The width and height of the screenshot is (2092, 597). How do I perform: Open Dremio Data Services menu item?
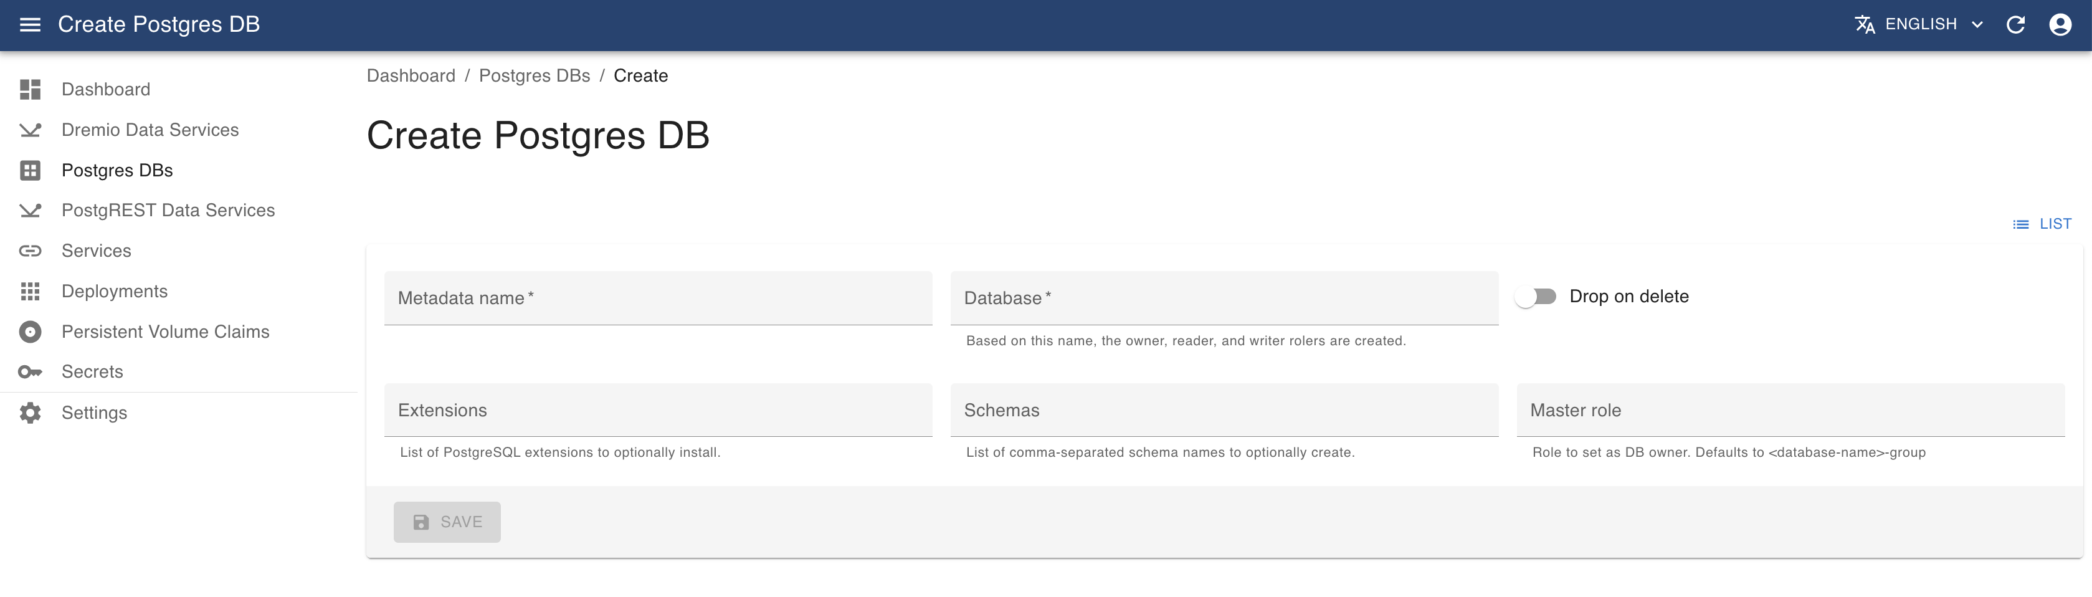pos(179,130)
